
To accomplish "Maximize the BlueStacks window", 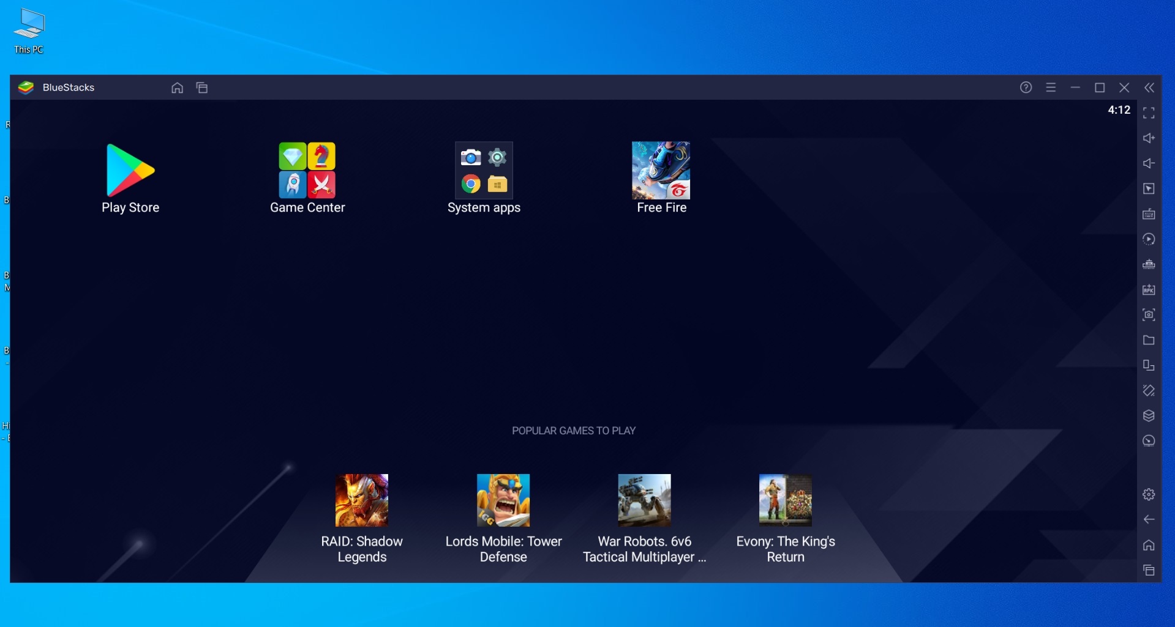I will [x=1100, y=87].
